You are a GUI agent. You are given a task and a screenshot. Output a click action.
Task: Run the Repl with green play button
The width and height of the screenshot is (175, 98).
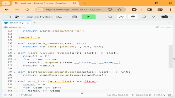(89, 17)
